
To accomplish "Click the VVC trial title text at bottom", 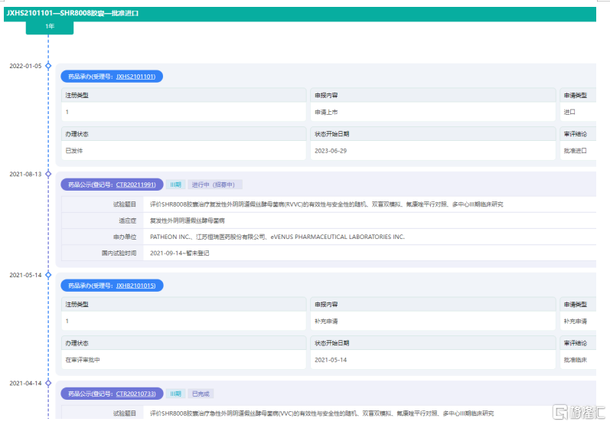I will pos(321,414).
